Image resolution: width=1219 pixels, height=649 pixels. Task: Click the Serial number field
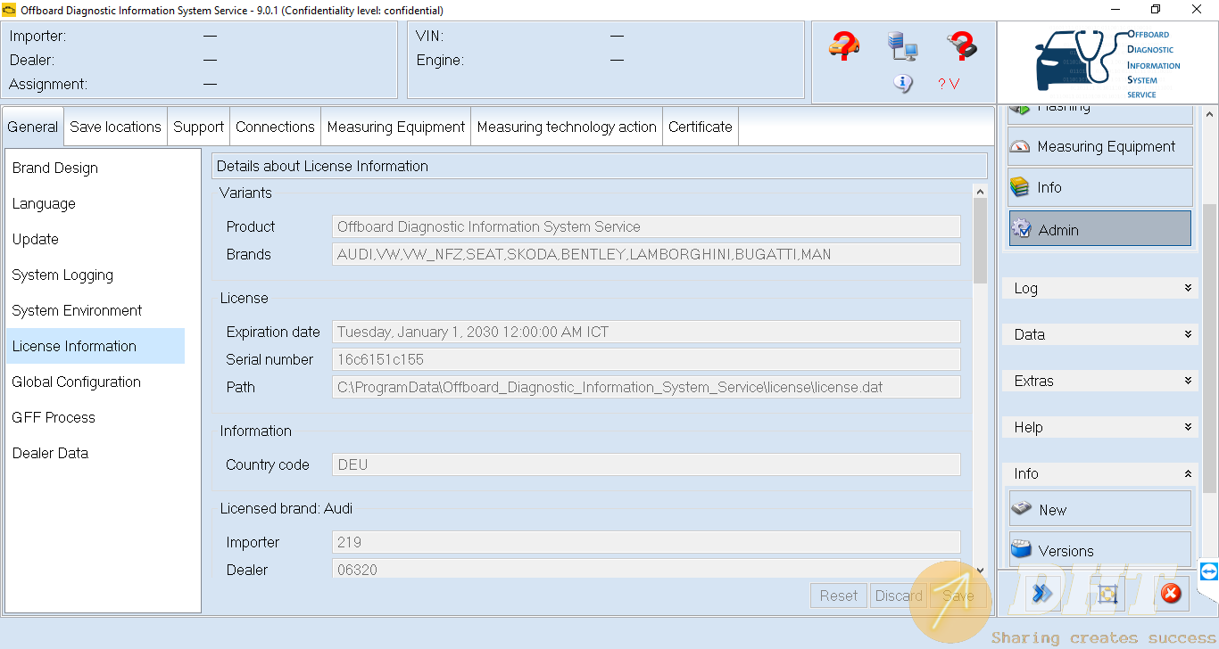pyautogui.click(x=645, y=359)
